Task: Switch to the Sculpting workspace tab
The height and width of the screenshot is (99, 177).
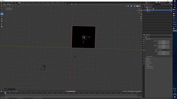Action: point(28,2)
